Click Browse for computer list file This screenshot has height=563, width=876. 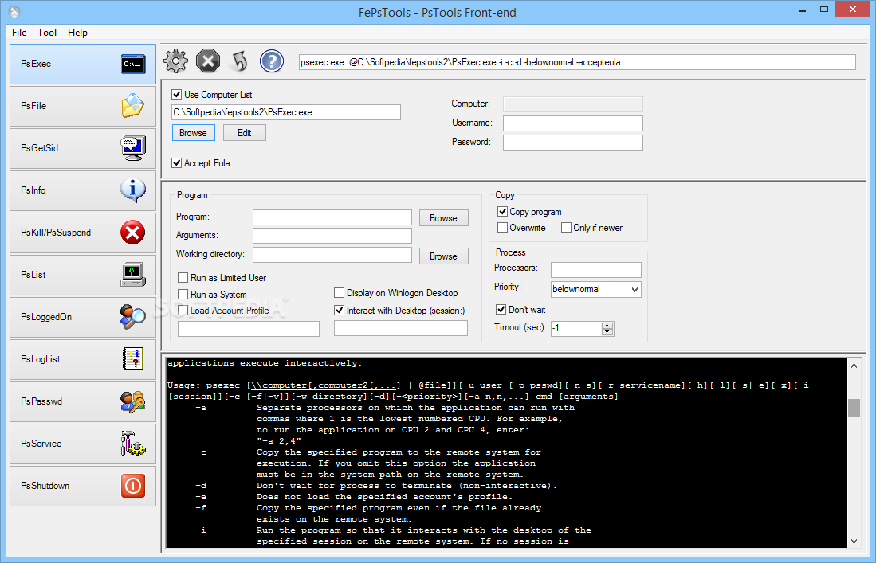click(x=194, y=133)
